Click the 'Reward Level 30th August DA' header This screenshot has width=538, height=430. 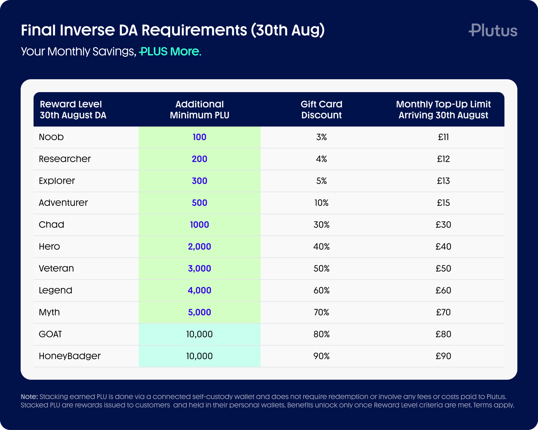tap(73, 110)
